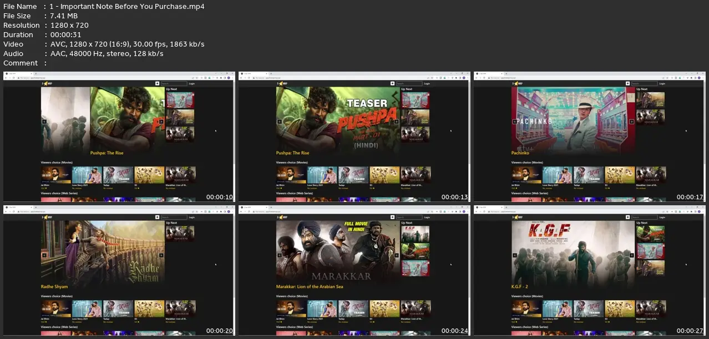Click Login in the 00:00:13 frame

click(427, 84)
